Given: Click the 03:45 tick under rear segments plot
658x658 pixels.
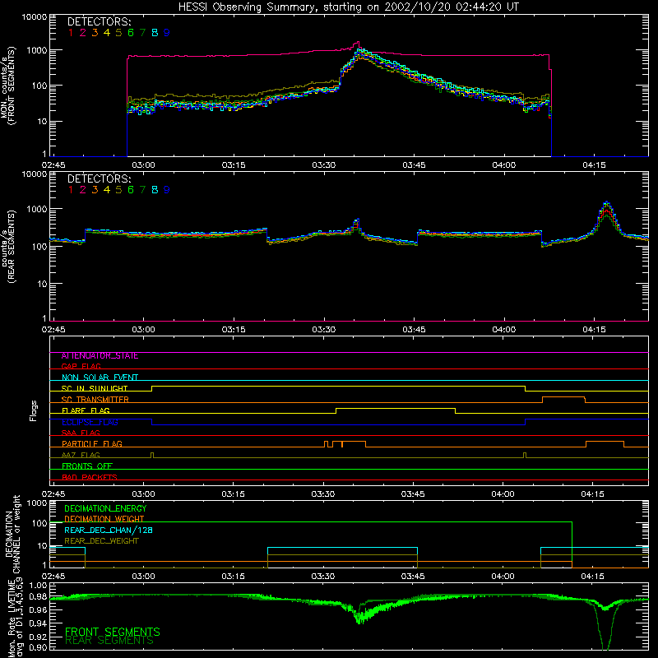Looking at the screenshot, I should tap(415, 330).
